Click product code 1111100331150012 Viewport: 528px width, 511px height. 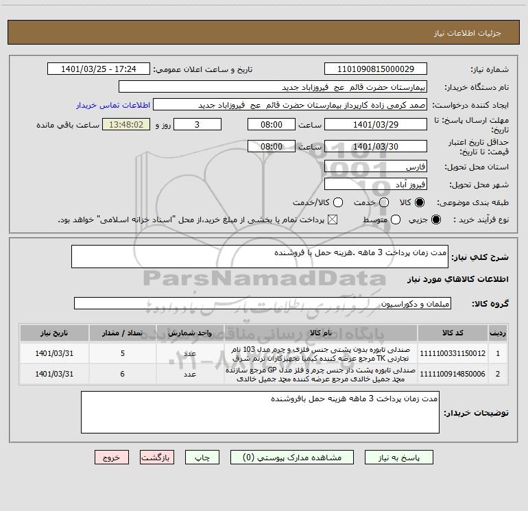click(x=453, y=353)
